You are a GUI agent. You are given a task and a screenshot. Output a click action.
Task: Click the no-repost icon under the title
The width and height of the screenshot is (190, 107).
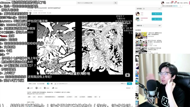point(39,13)
